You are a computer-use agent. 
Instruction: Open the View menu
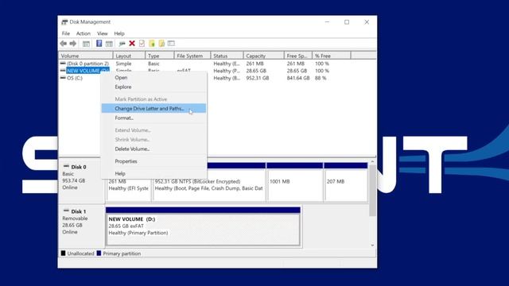pyautogui.click(x=103, y=33)
